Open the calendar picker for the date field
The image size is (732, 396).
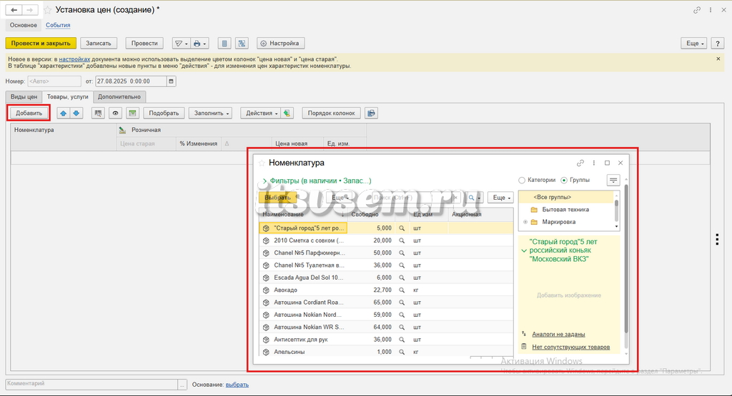coord(172,81)
